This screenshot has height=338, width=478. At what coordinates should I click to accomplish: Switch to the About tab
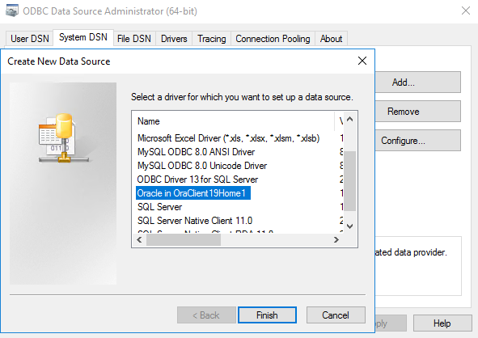pos(331,39)
